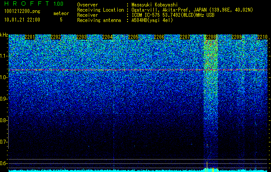The image size is (271, 172).
Task: Click the 0.7 kHz axis label
Action: 3,142
